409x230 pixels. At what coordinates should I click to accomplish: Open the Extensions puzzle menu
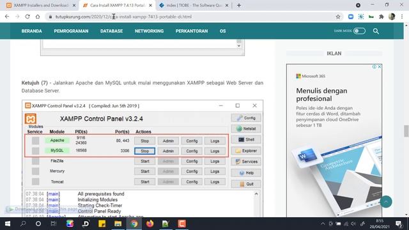(x=382, y=17)
